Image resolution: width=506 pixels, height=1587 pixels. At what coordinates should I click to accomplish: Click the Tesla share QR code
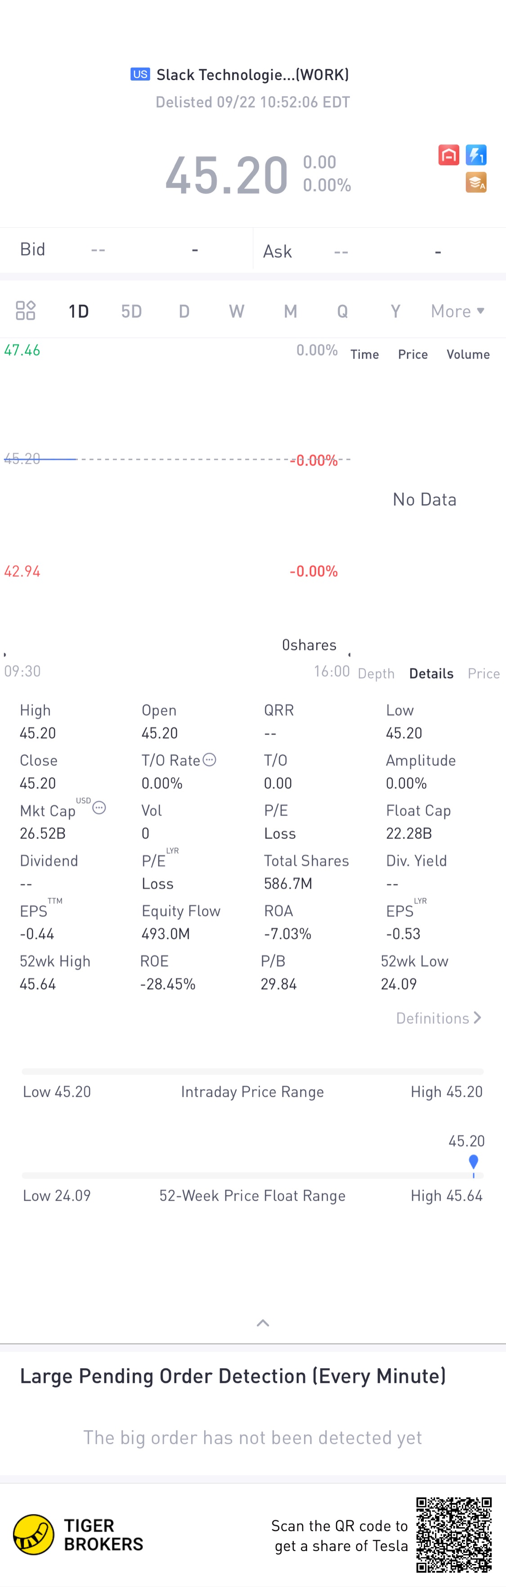(454, 1534)
